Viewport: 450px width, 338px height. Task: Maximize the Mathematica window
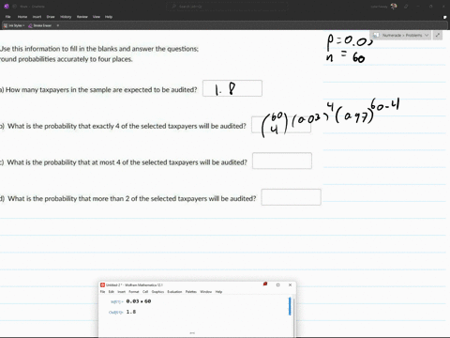click(277, 284)
